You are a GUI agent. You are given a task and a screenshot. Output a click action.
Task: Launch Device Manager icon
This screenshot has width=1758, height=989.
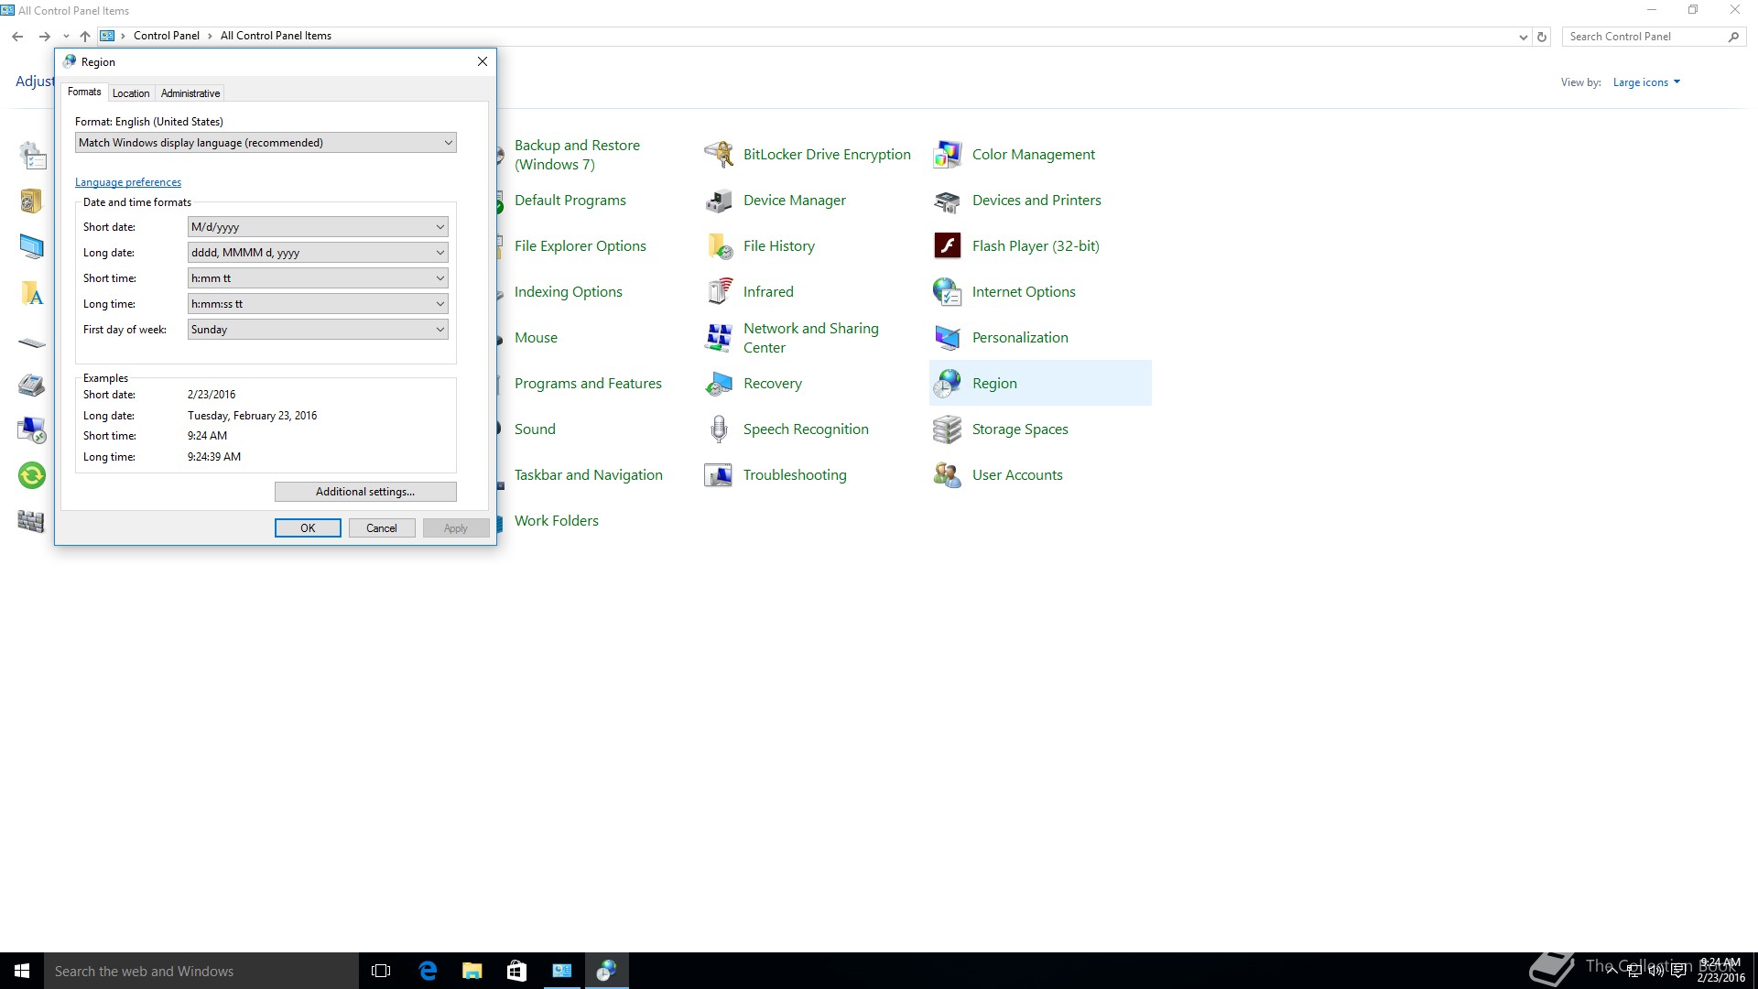tap(719, 201)
